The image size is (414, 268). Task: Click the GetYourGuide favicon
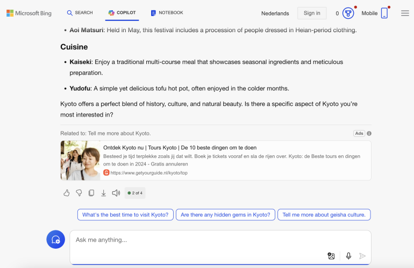click(106, 173)
